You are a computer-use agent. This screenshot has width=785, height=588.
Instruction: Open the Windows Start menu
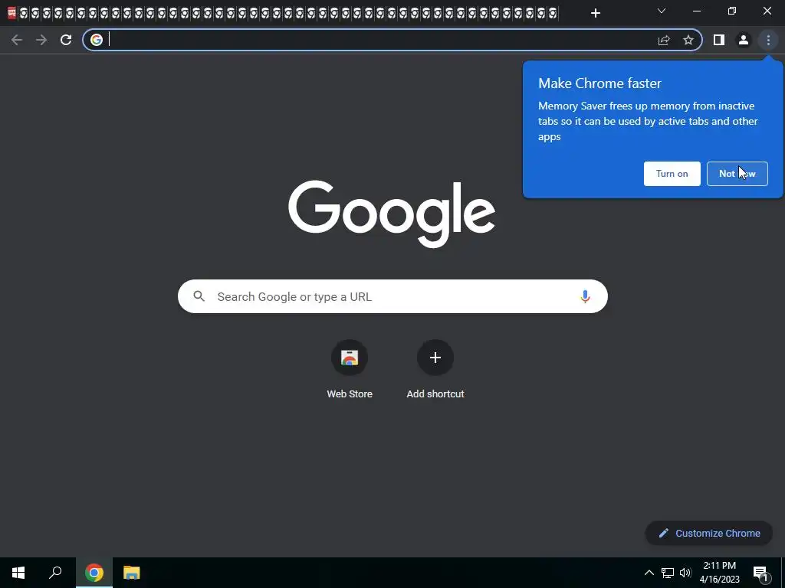18,573
